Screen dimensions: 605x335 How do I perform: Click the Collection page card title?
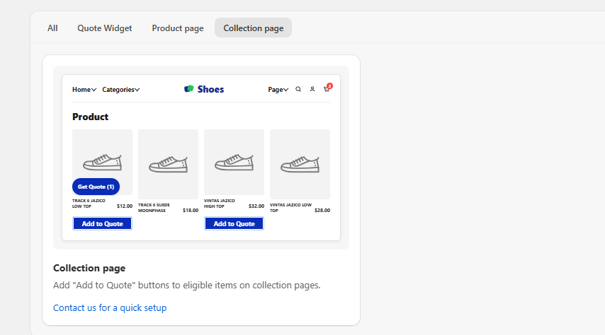pos(89,268)
